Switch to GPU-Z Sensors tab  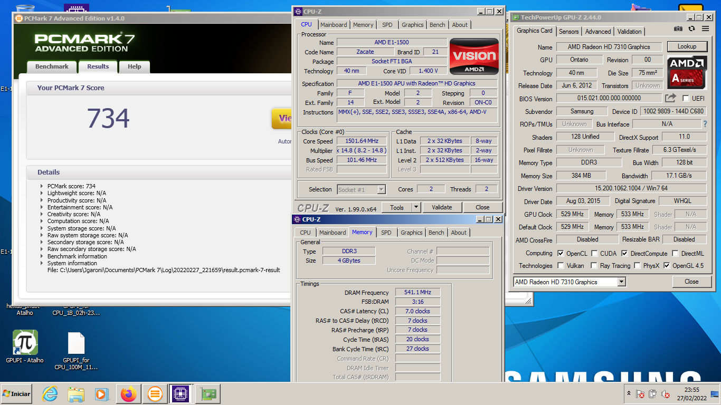[x=569, y=32]
